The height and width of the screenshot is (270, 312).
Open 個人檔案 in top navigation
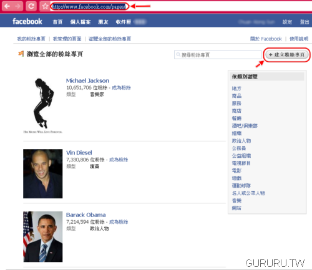tap(80, 22)
